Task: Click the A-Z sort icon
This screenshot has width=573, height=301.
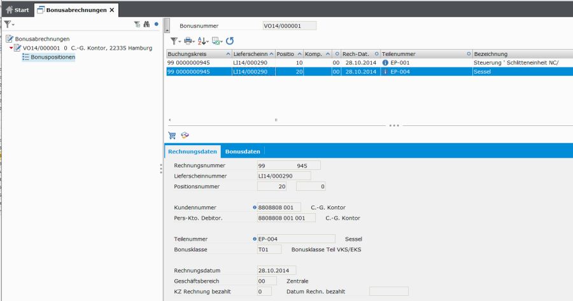Action: pos(202,41)
